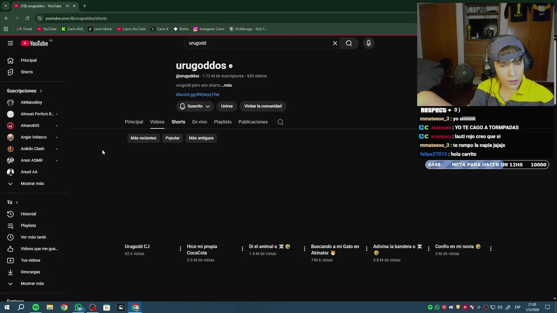Viewport: 557px width, 313px height.
Task: Switch to the En vivo tab
Action: click(x=200, y=122)
